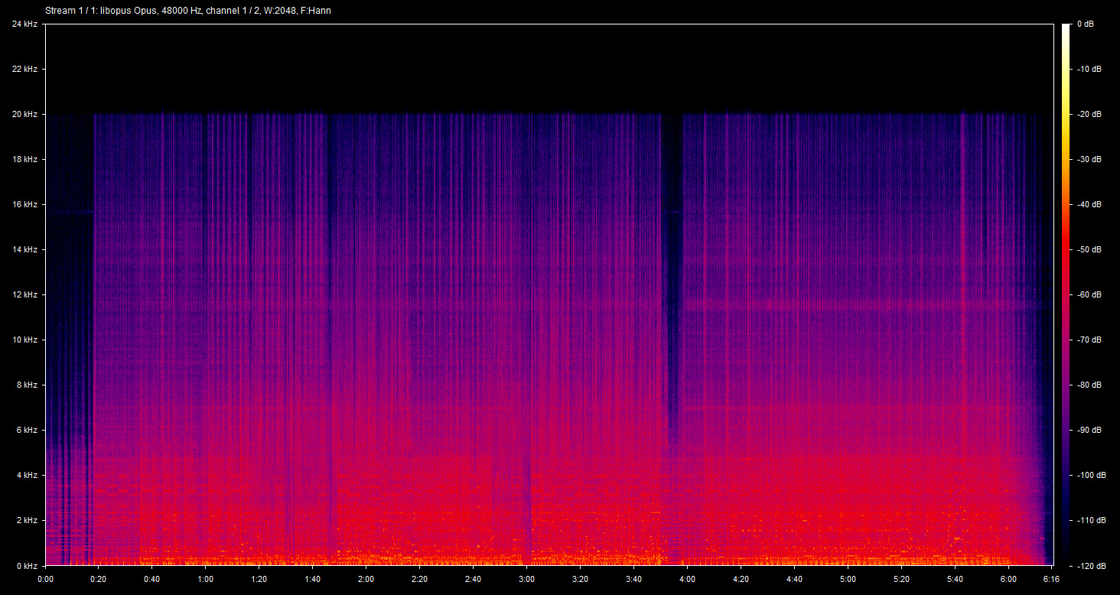
Task: Click the 0 kHz frequency label
Action: (x=26, y=565)
